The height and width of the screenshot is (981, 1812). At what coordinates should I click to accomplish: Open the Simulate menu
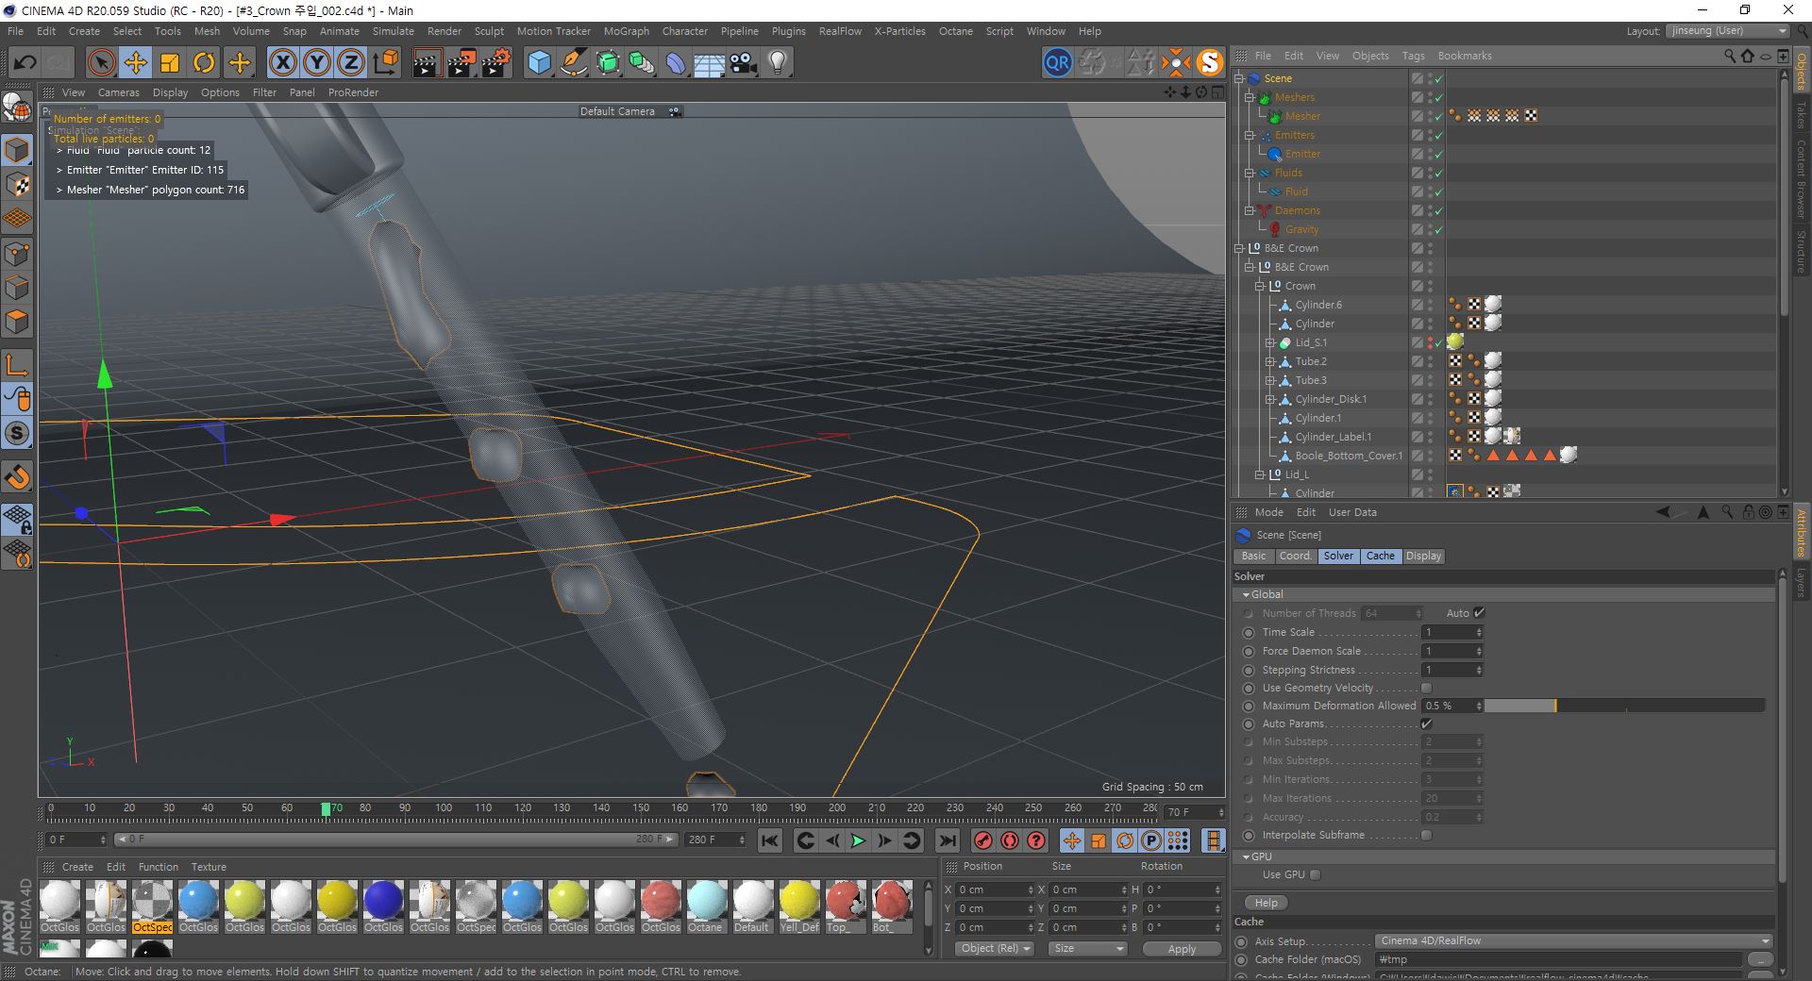point(393,31)
